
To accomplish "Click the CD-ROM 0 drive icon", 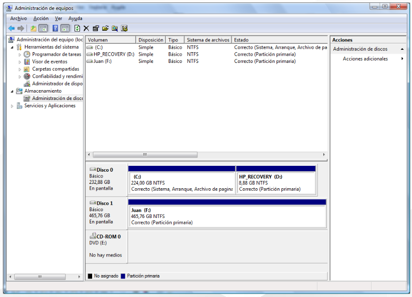I will [93, 236].
